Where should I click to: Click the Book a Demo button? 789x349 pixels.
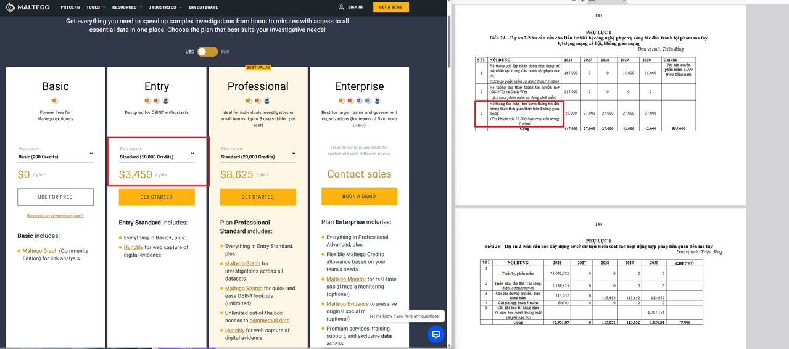(359, 197)
